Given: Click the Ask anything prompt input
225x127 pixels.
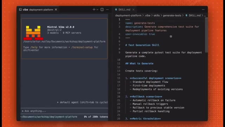Looking at the screenshot, I should tap(64, 111).
